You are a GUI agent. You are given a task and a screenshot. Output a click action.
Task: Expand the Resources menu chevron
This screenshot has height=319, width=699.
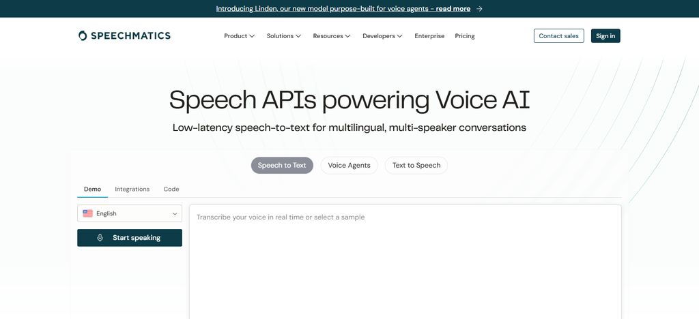pyautogui.click(x=347, y=36)
